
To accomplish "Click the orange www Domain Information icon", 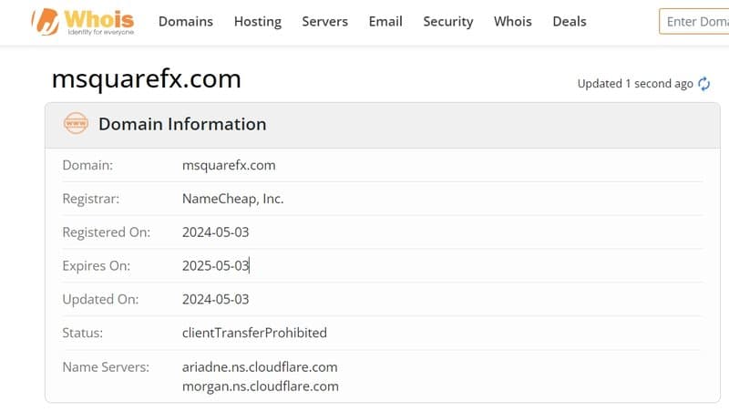I will 76,124.
